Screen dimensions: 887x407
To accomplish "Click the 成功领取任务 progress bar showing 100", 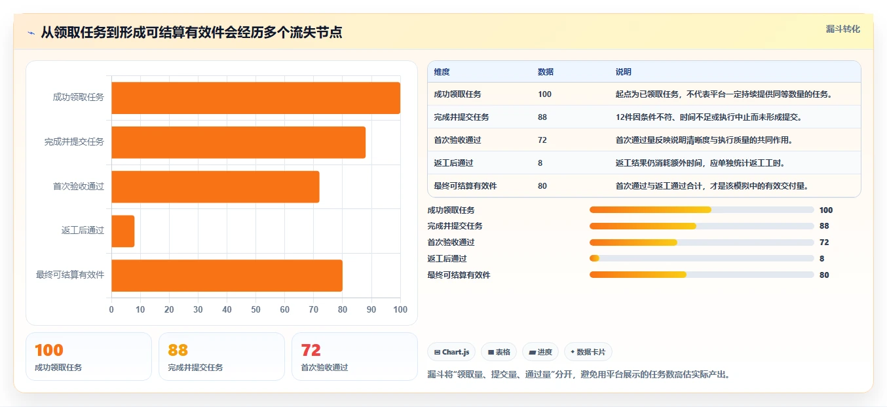I will click(x=702, y=210).
